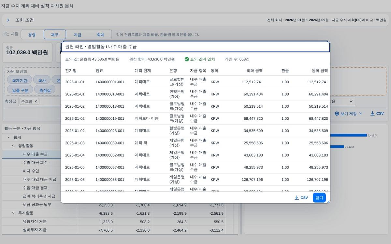Screen dimensions: 391x244
Task: Expand the 조회 조건 panel chevron
Action: point(8,20)
